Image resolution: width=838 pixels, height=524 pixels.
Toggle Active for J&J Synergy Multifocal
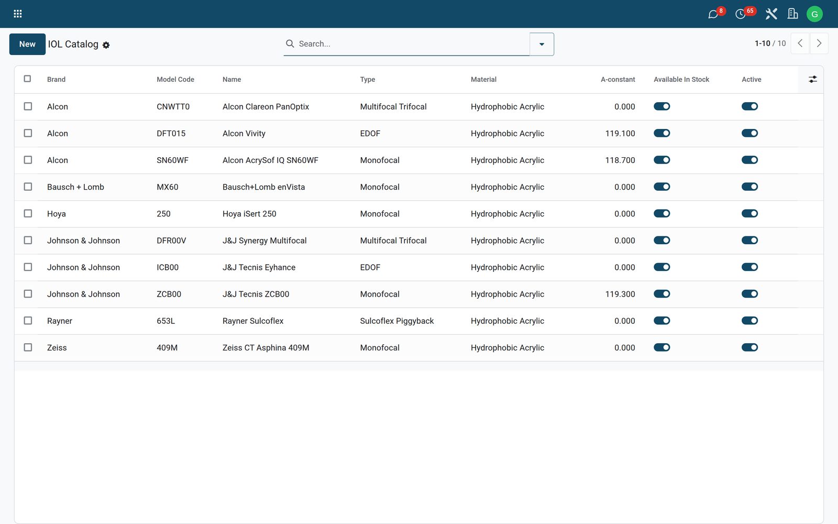[749, 240]
